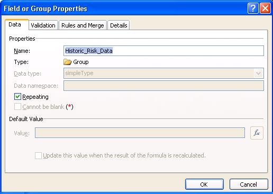Click the red asterisk beside Cannot be blank
Image resolution: width=273 pixels, height=194 pixels.
click(70, 106)
